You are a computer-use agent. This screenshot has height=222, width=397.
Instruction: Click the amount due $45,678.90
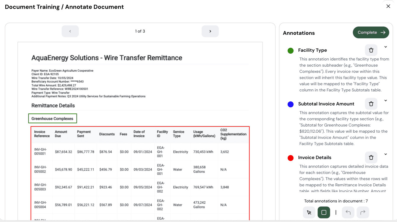(x=64, y=170)
